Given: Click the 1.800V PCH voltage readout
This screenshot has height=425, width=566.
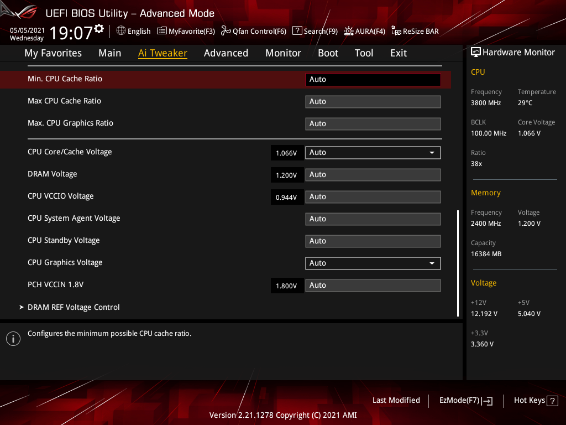Looking at the screenshot, I should [287, 286].
